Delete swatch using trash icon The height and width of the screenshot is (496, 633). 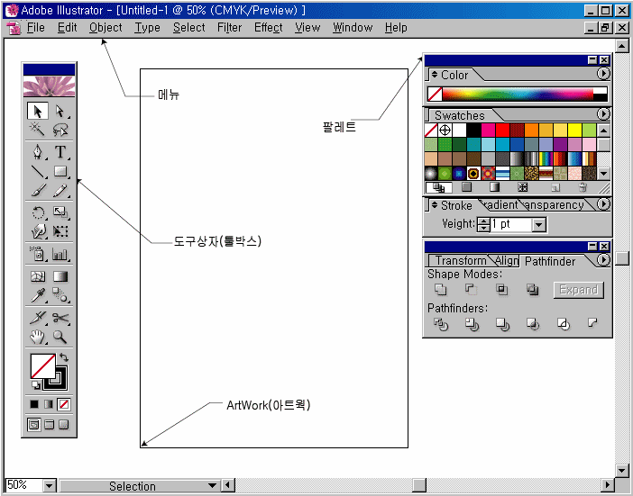(x=583, y=187)
